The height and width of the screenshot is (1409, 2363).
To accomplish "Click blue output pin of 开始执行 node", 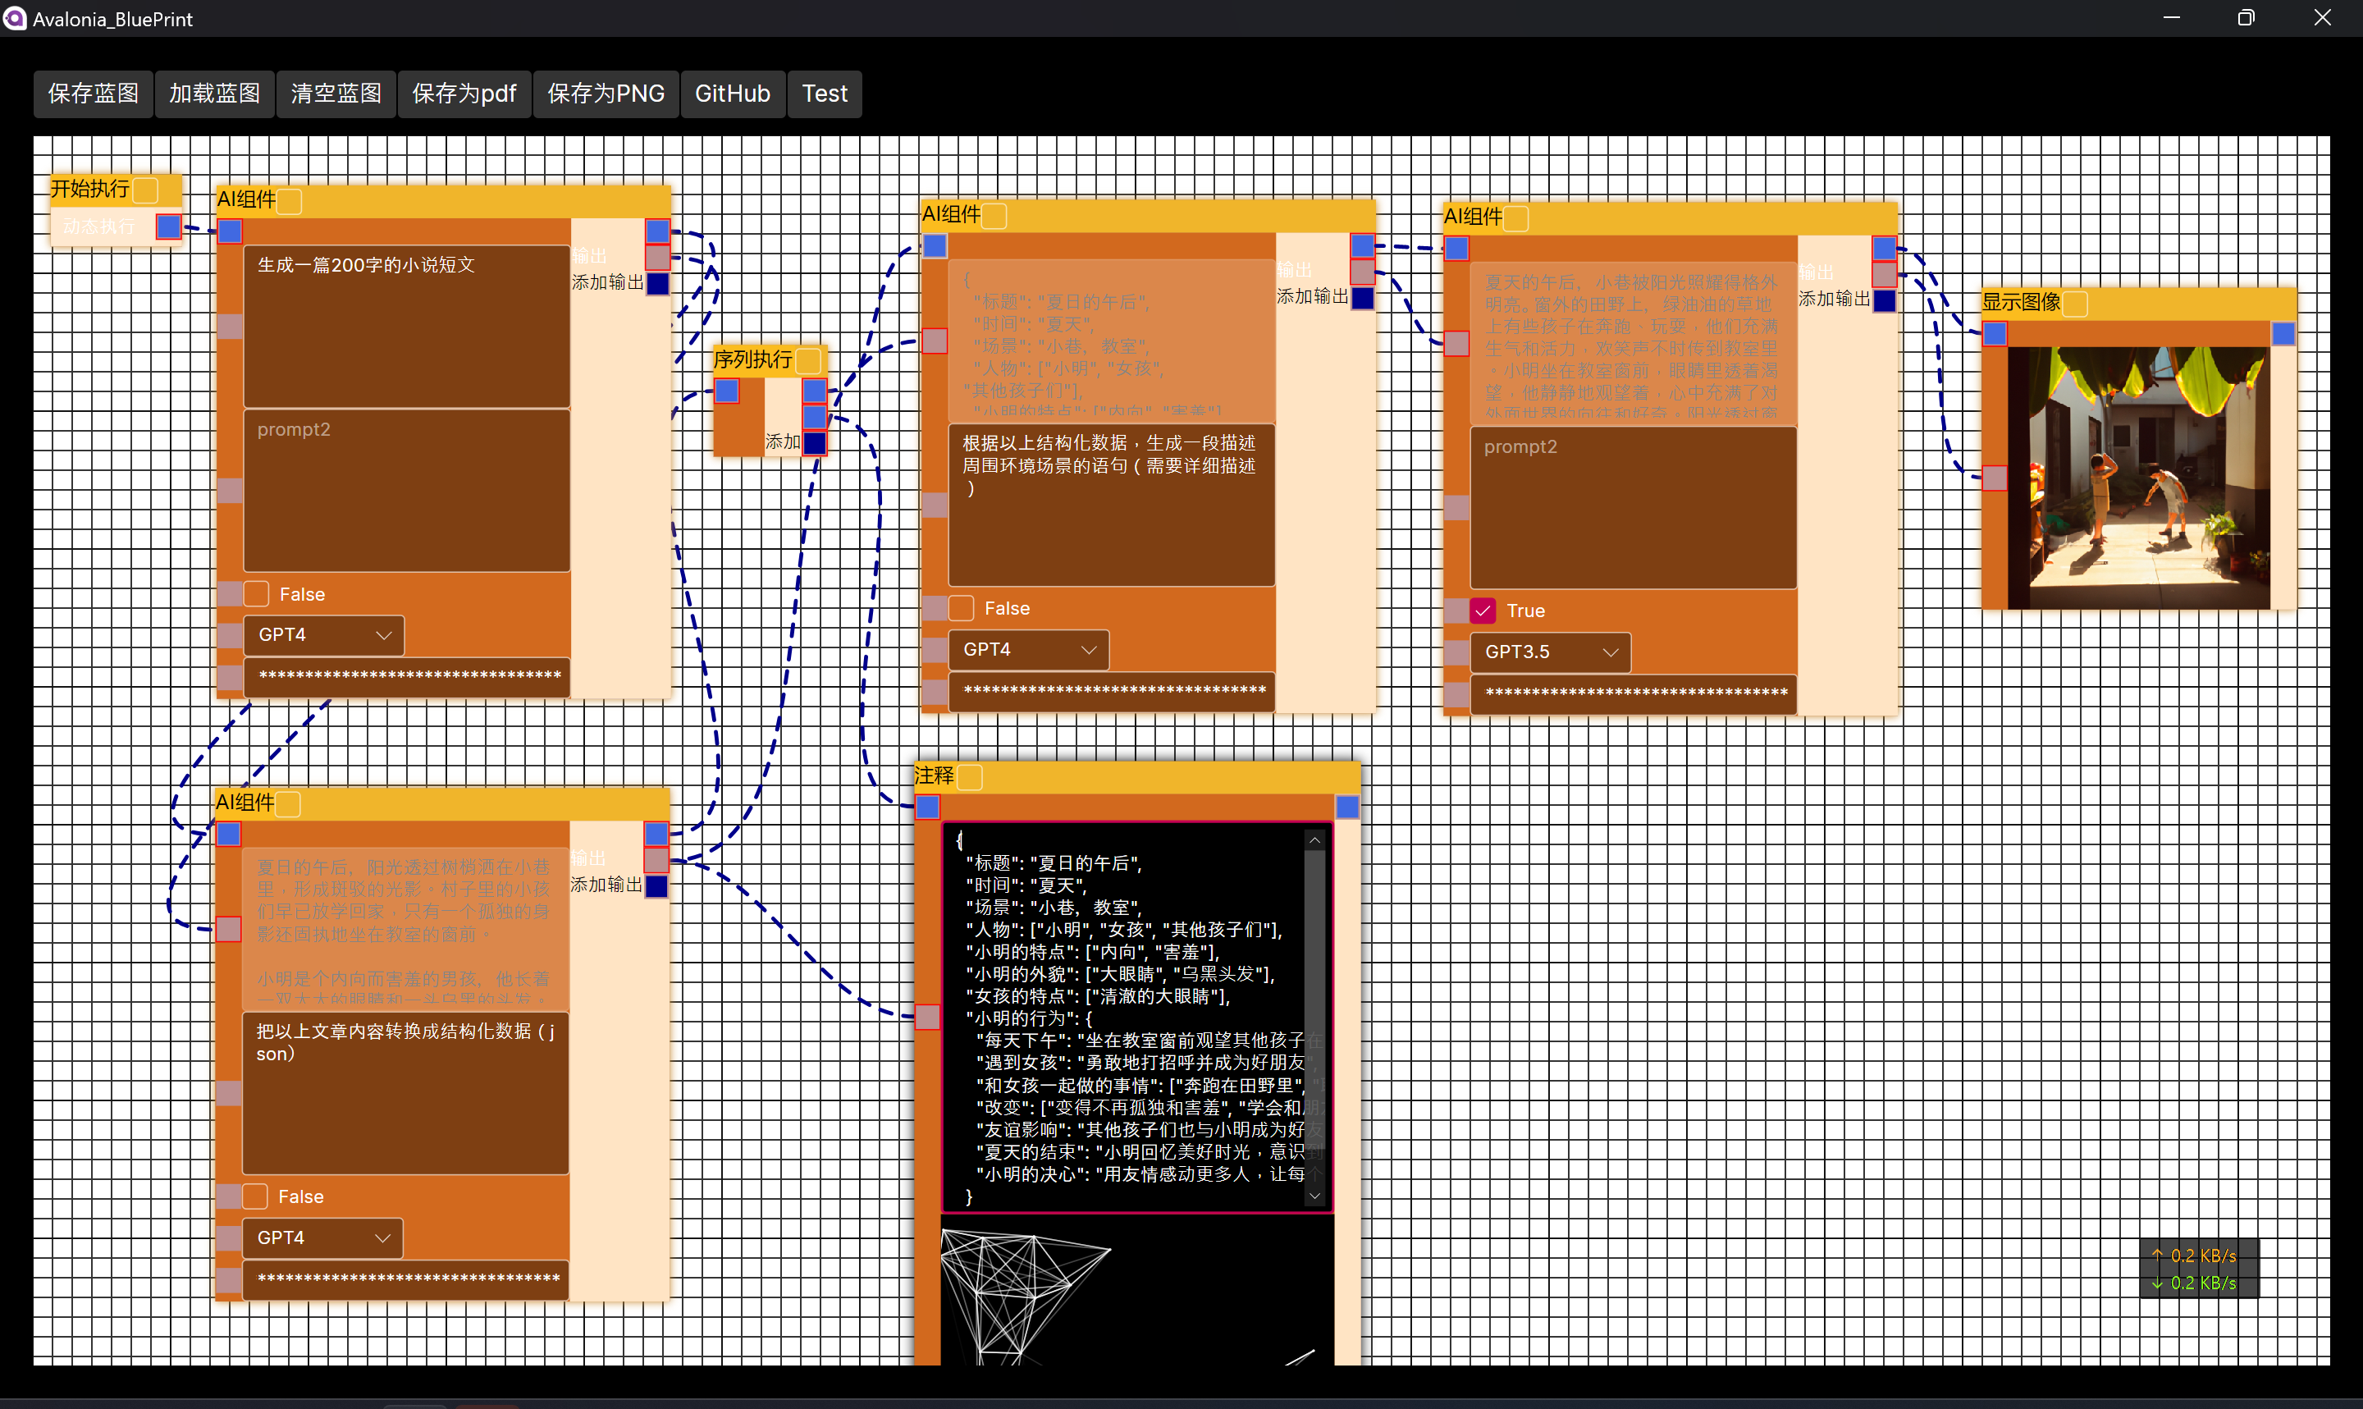I will click(169, 227).
